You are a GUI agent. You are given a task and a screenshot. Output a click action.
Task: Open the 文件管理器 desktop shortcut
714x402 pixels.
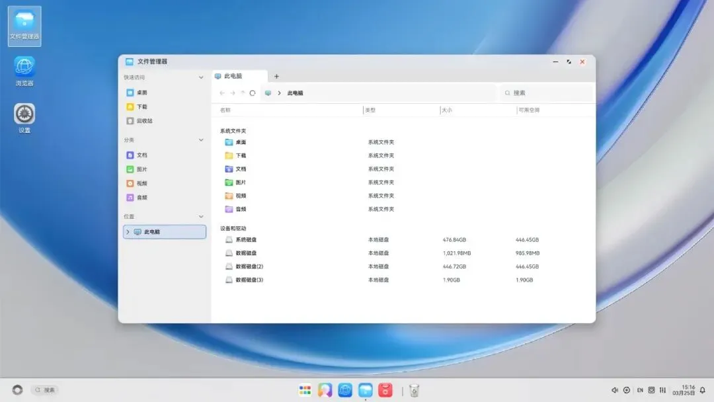pyautogui.click(x=24, y=26)
